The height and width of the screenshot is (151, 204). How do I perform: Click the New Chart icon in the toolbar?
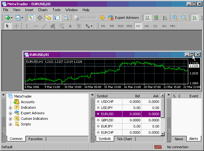pyautogui.click(x=7, y=18)
